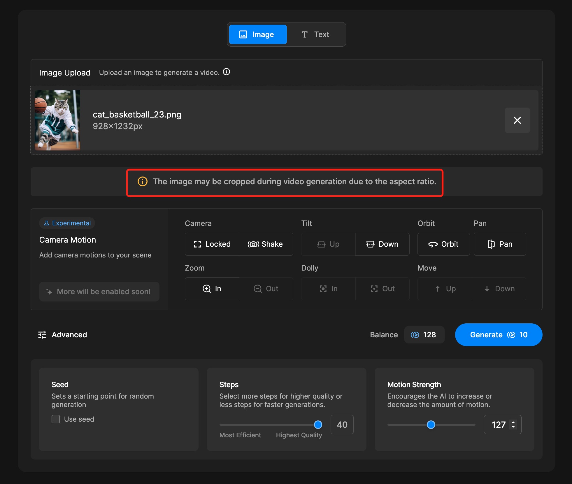The image size is (572, 484).
Task: Select the Orbit camera motion
Action: (443, 244)
